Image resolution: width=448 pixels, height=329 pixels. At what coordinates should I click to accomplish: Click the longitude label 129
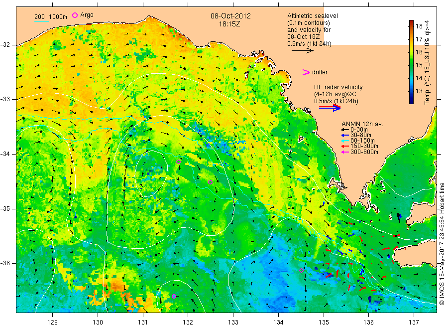pos(53,323)
